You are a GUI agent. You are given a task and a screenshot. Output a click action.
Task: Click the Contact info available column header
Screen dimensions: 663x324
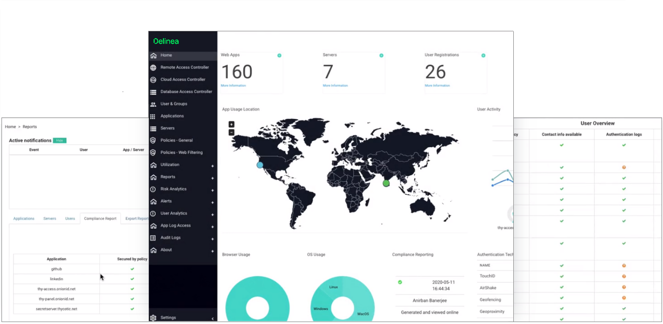[x=561, y=135]
